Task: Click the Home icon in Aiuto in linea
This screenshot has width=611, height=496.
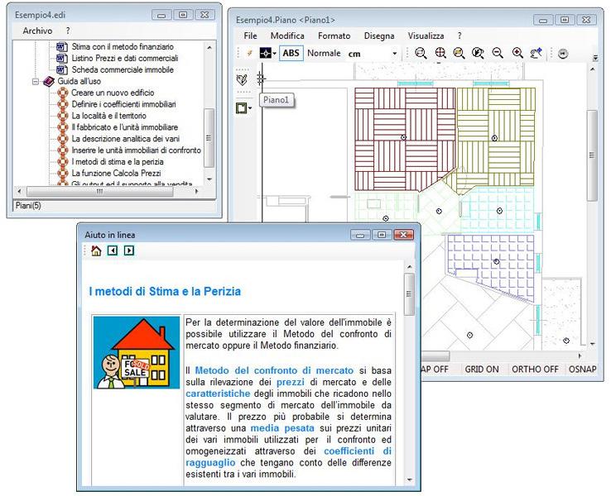Action: click(96, 250)
